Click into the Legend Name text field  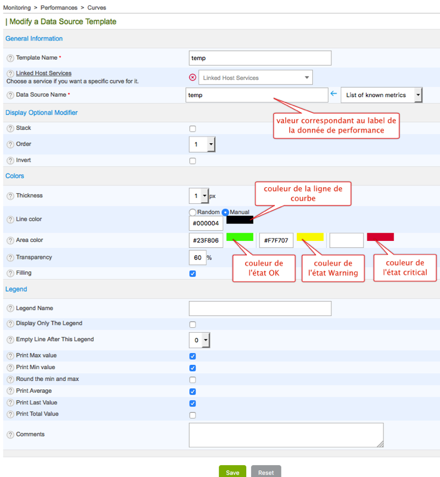pos(259,308)
